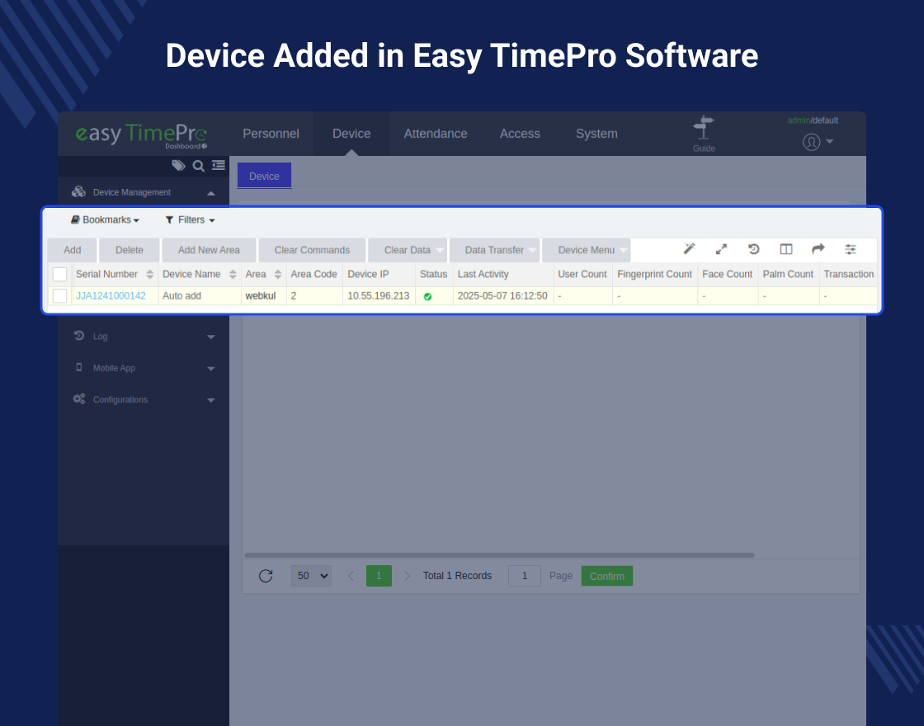Open the Device menu in top navigation
Viewport: 924px width, 726px height.
[x=351, y=134]
